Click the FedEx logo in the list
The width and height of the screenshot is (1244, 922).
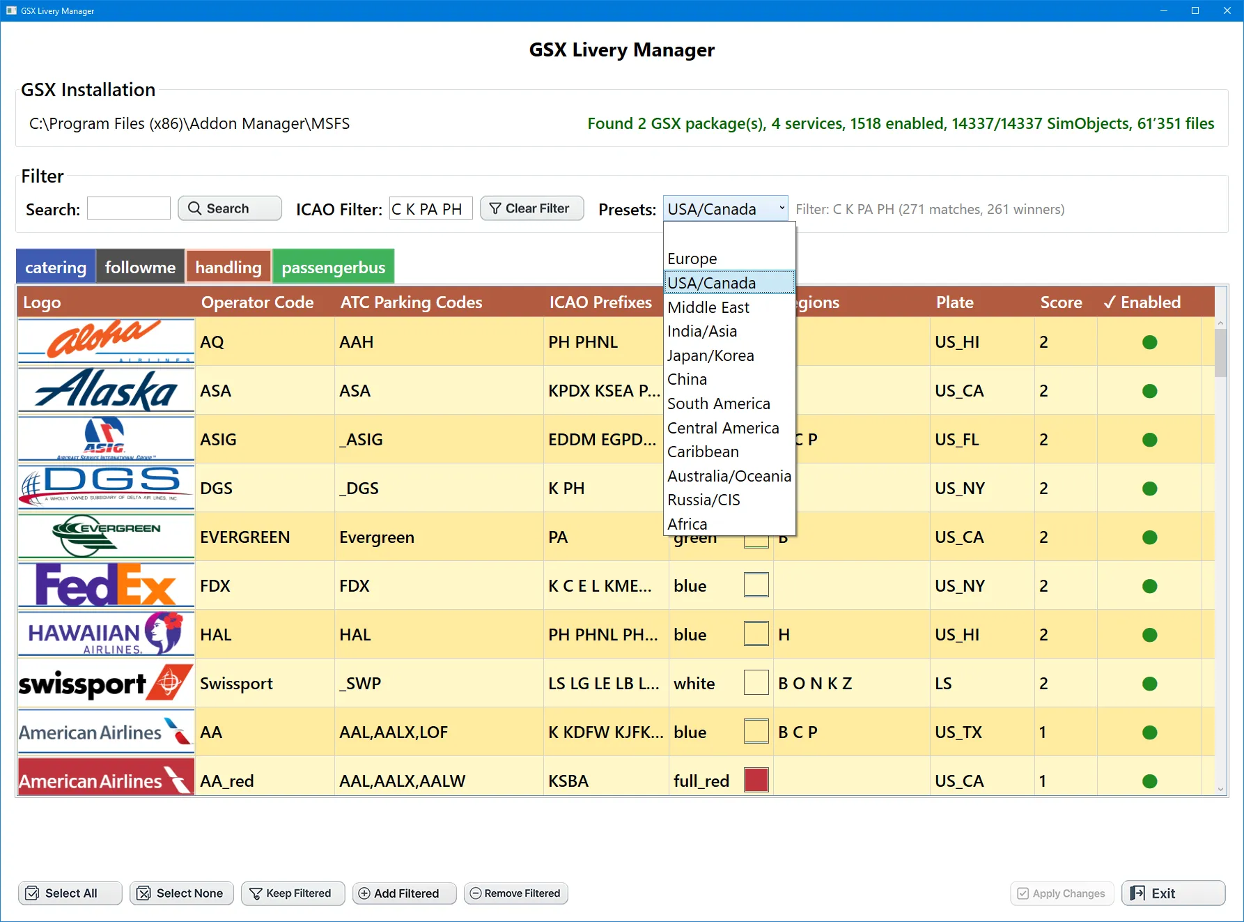pos(106,585)
